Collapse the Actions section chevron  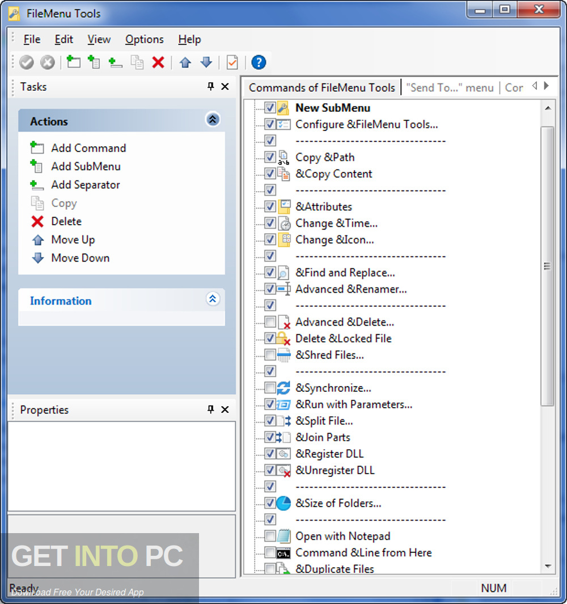pyautogui.click(x=213, y=120)
